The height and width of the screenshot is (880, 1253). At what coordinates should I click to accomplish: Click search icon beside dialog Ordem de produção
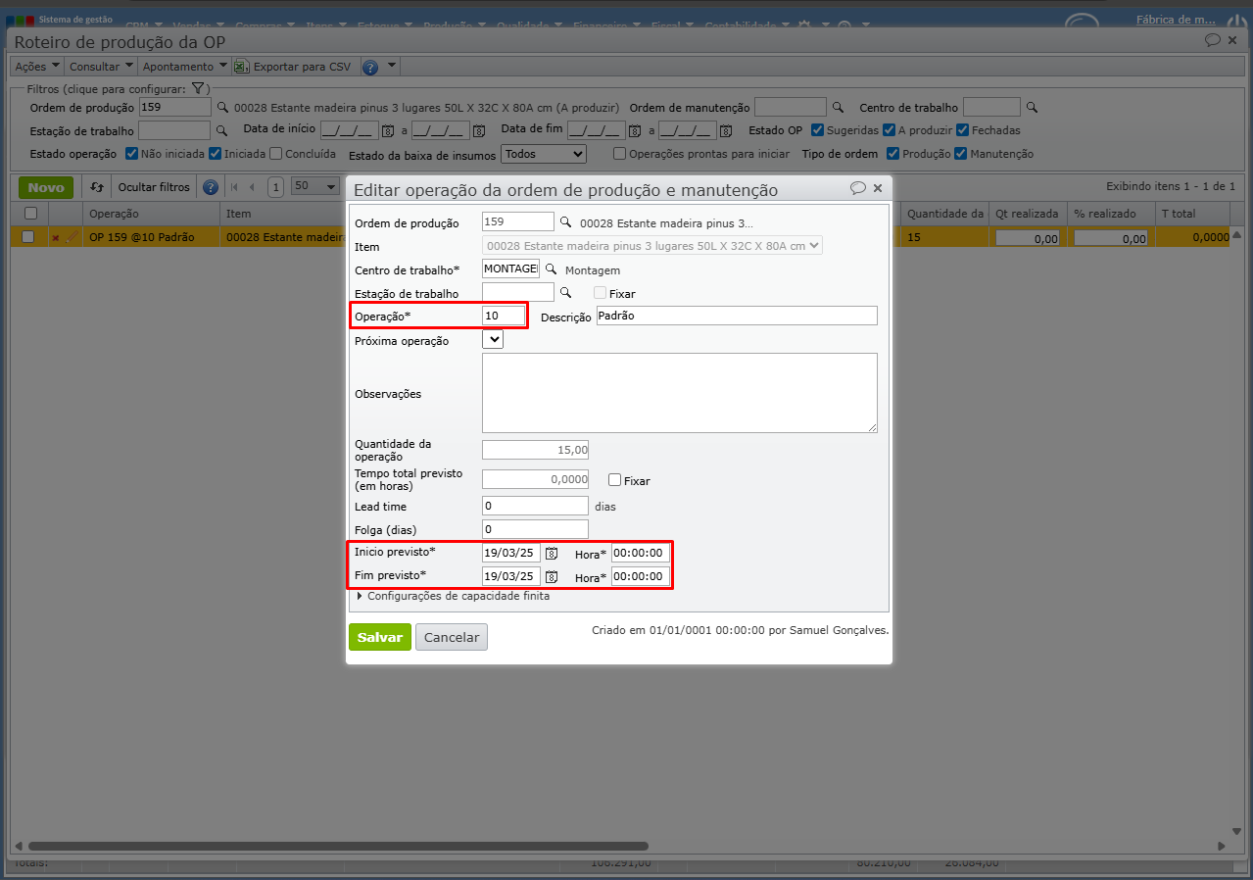[x=565, y=221]
